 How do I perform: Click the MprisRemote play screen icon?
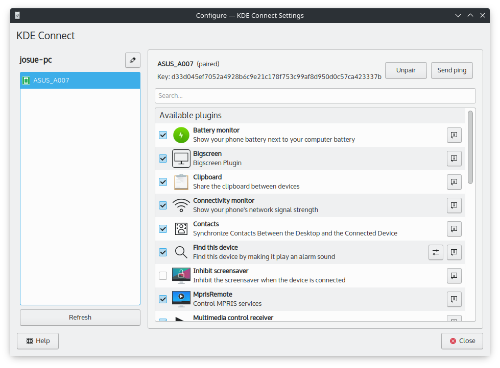[181, 299]
